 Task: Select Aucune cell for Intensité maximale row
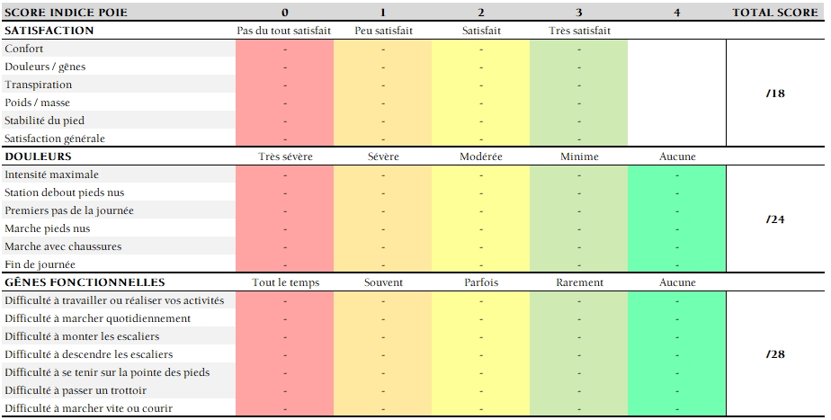[676, 174]
